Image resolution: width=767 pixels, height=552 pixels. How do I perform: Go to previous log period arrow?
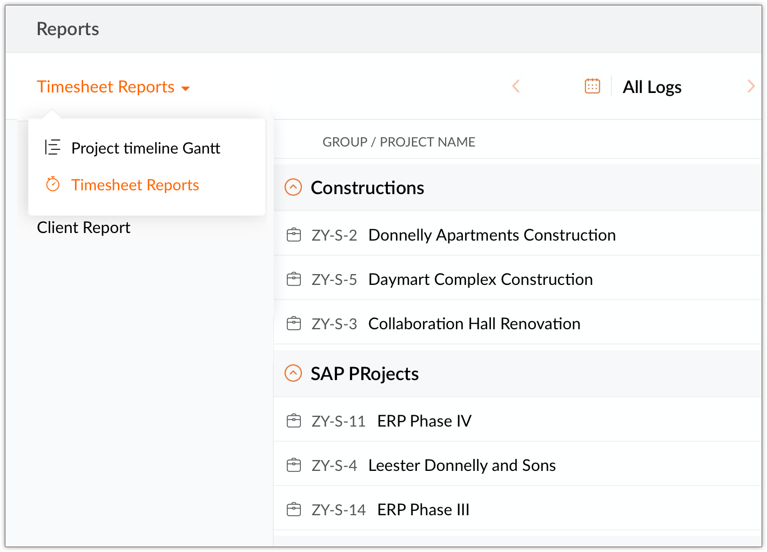(516, 86)
